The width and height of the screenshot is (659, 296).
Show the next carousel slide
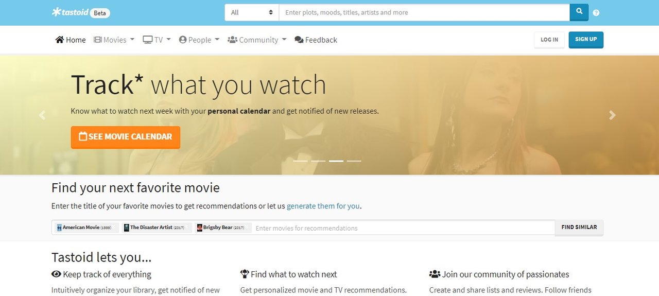click(x=612, y=115)
